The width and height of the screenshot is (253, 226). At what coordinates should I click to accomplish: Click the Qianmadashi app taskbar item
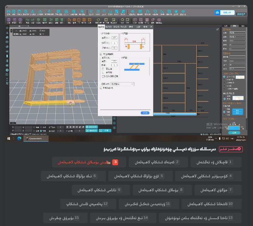pyautogui.click(x=36, y=139)
